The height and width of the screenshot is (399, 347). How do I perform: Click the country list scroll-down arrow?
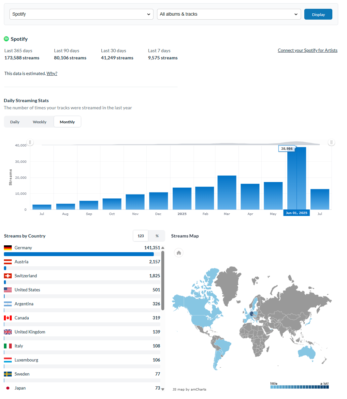(x=163, y=389)
